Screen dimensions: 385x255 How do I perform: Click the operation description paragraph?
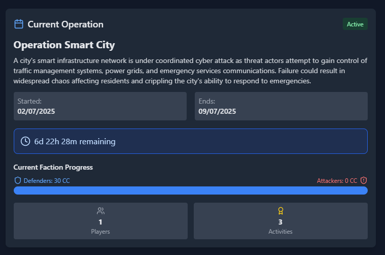(x=190, y=71)
